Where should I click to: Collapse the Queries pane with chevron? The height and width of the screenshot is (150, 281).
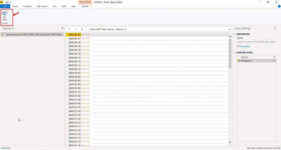(62, 28)
